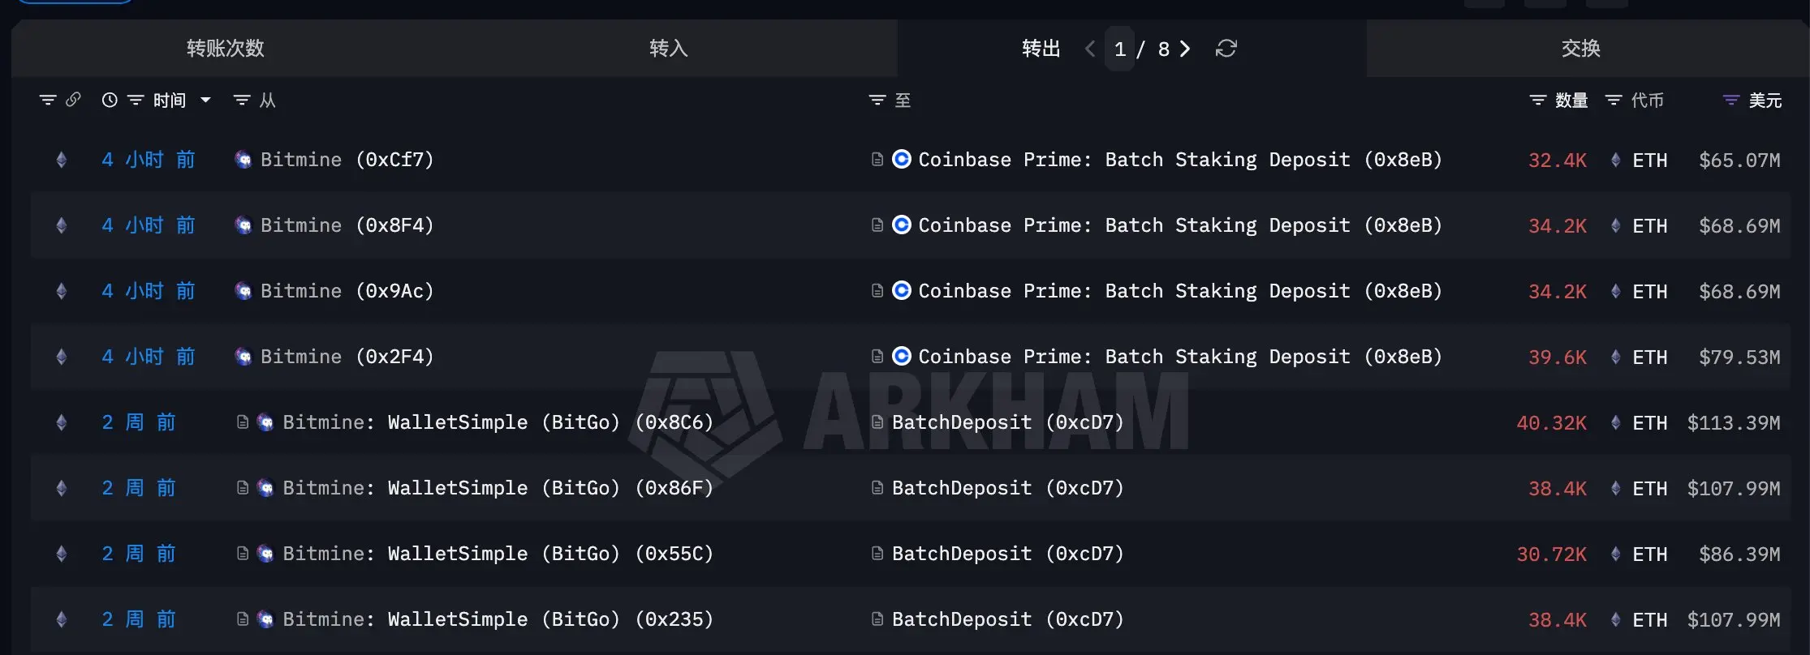The height and width of the screenshot is (655, 1810).
Task: Click the page number field showing 1
Action: pos(1119,49)
